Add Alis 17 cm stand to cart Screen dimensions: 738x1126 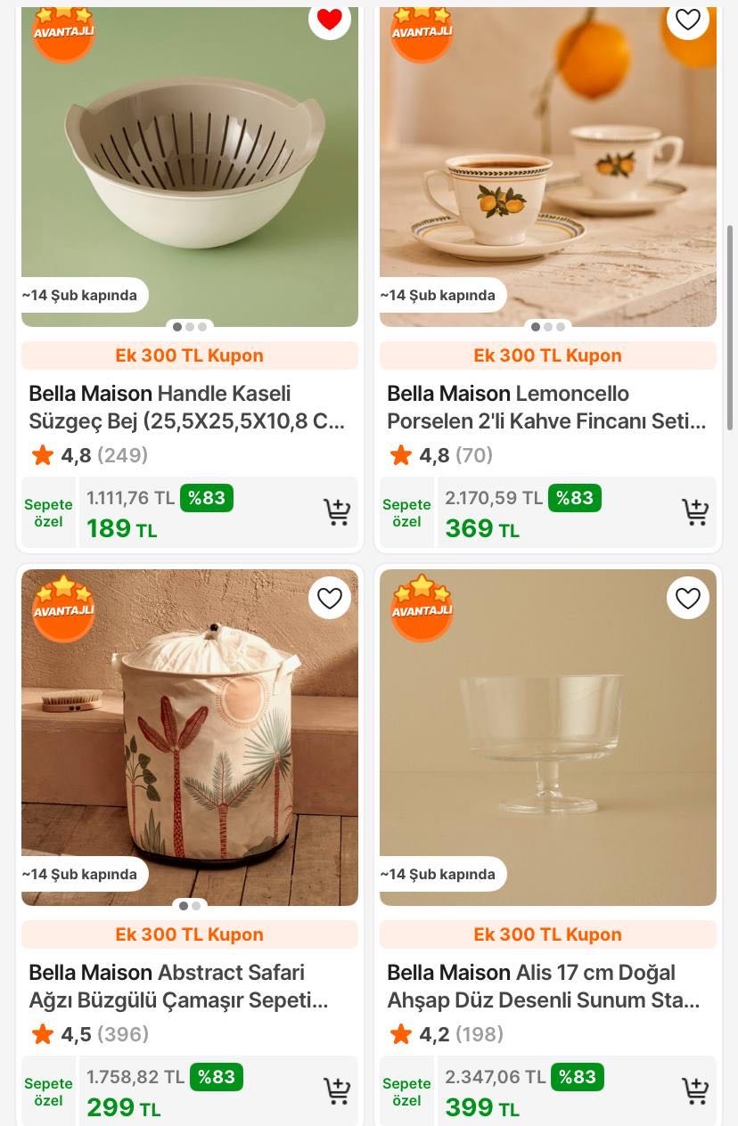coord(694,1091)
